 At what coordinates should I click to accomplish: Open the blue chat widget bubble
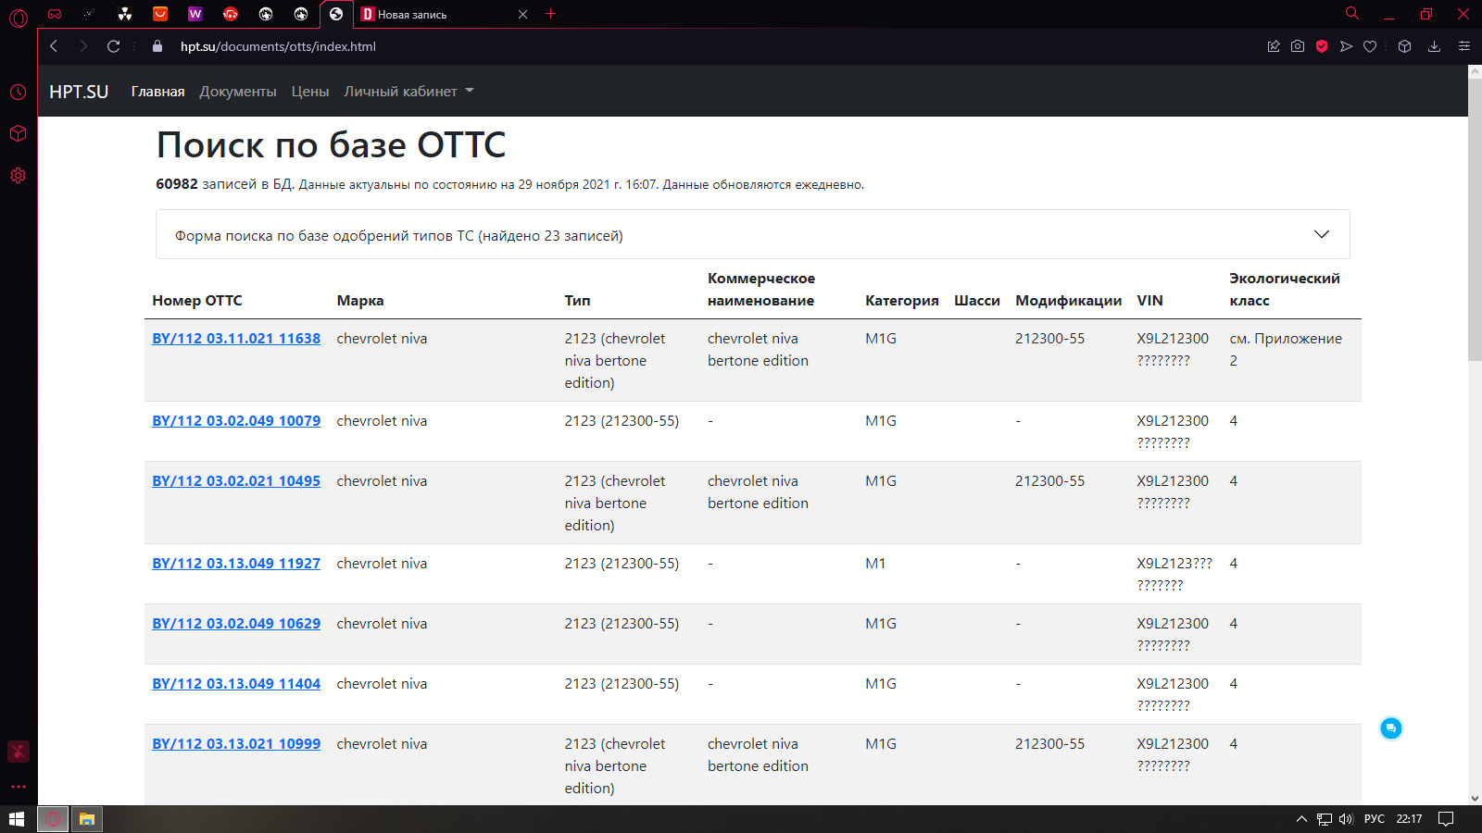click(1390, 728)
